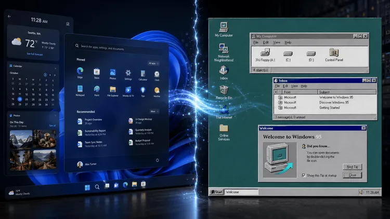Open File menu in Inbox window
Viewport: 390px width, 219px height.
277,86
